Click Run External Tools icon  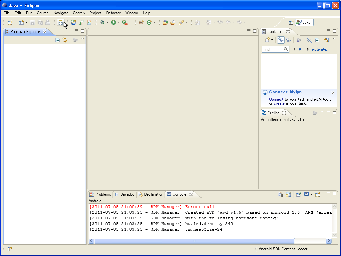[x=125, y=22]
